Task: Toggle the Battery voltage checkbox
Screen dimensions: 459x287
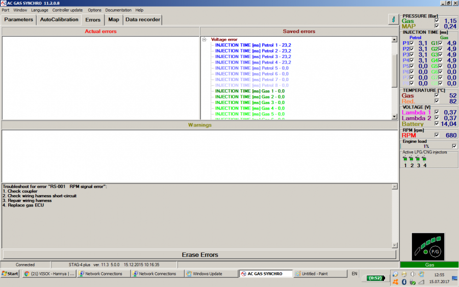Action: (x=437, y=124)
